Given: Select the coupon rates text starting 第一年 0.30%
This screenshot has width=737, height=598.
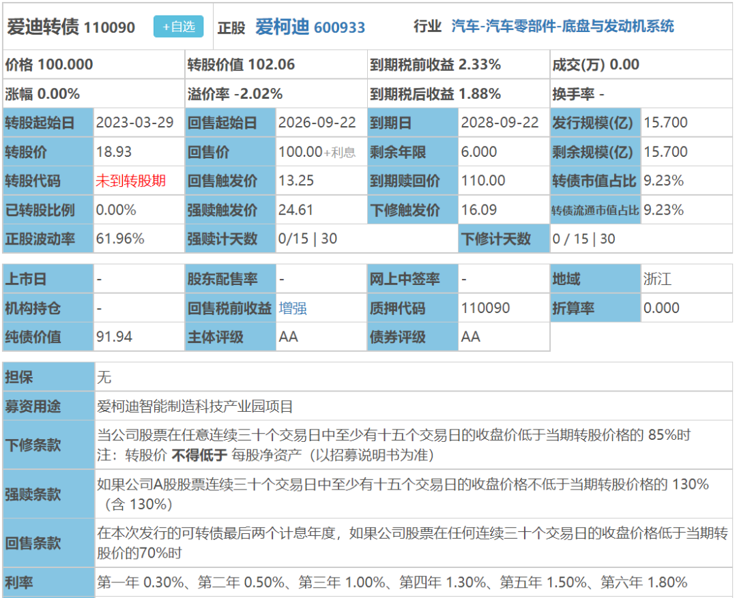Looking at the screenshot, I should click(392, 582).
